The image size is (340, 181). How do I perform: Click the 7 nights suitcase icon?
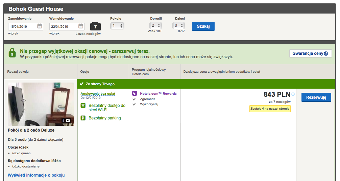(95, 26)
